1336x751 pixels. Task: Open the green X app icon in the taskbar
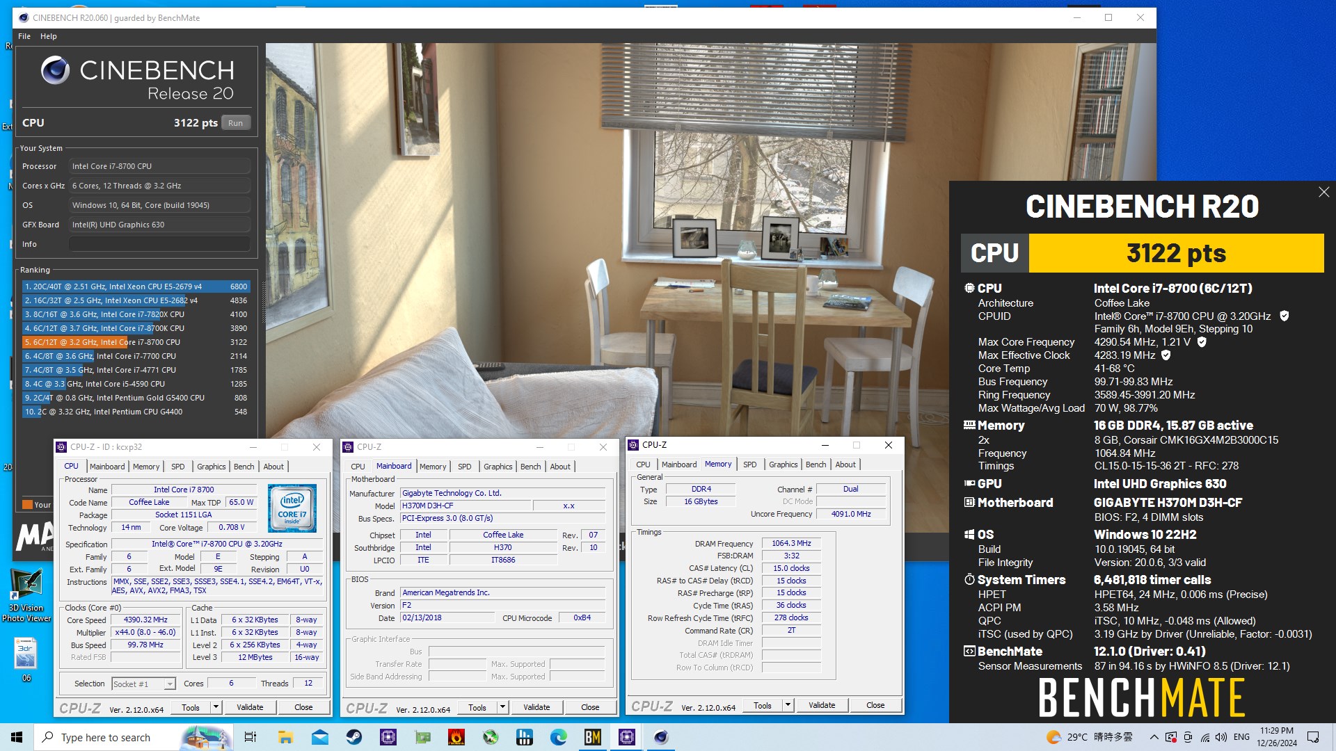point(491,737)
